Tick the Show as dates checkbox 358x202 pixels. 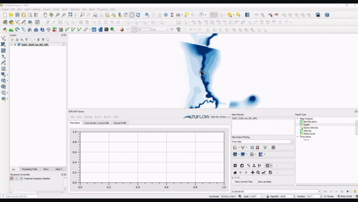coord(256,181)
